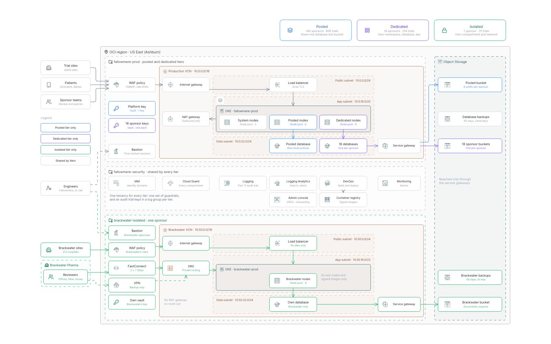Click the DRG router icon
Screen dimensions: 551x344
(x=170, y=268)
